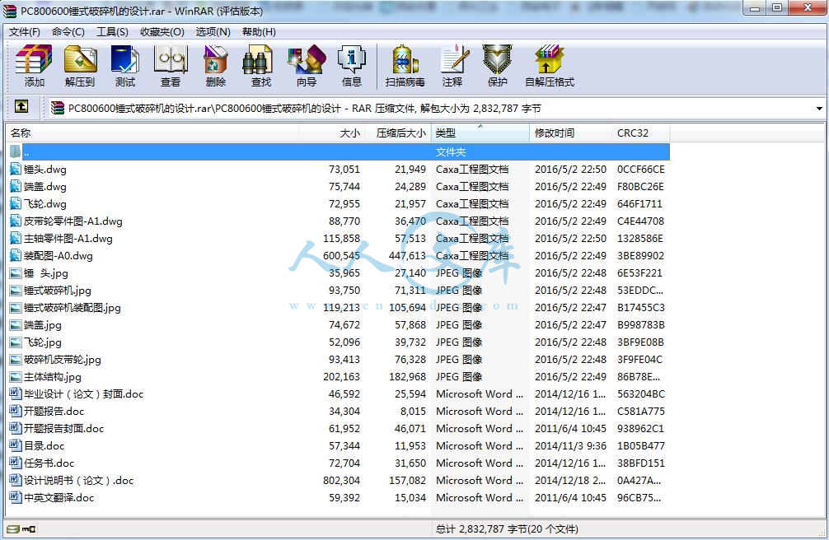Click icon of 锤头.dwg file
The width and height of the screenshot is (829, 540).
tap(16, 169)
